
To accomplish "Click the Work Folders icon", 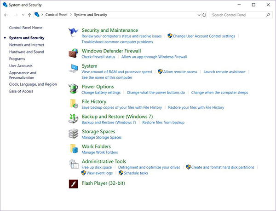I will tap(74, 149).
